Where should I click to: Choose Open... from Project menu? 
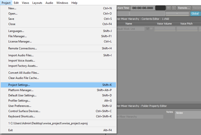(x=58, y=14)
